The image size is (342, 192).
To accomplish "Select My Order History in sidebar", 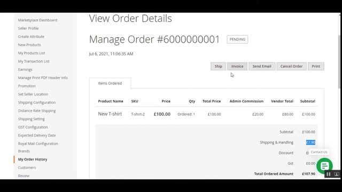I will coord(33,159).
